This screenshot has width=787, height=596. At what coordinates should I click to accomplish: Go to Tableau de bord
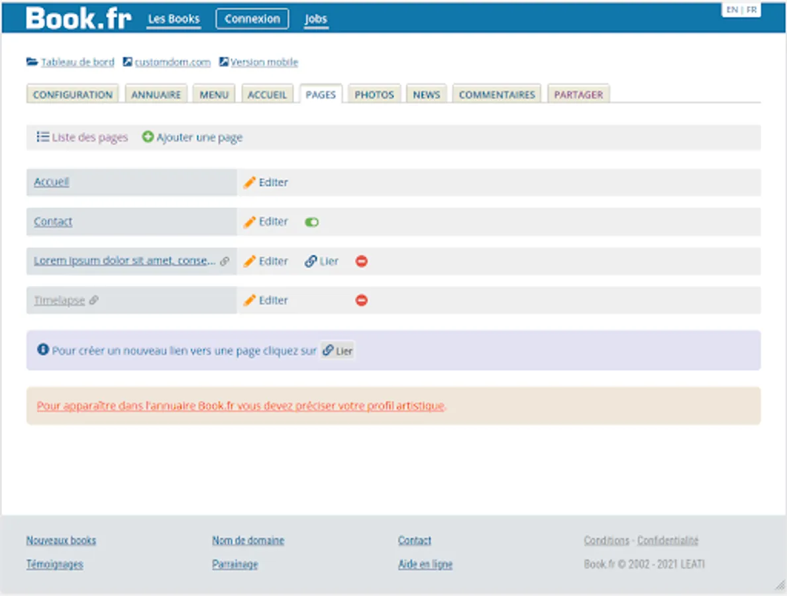[78, 62]
